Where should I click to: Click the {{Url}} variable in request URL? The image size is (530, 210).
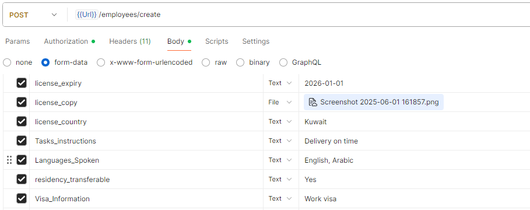(87, 15)
